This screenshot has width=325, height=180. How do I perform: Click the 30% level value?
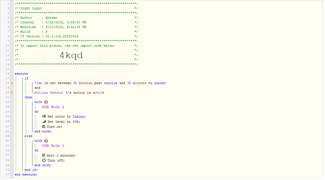(x=75, y=122)
